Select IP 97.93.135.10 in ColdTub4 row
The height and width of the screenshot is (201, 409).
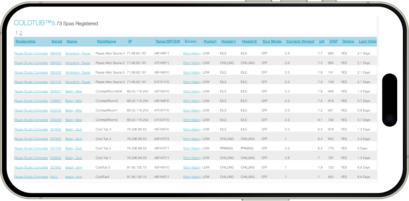[x=137, y=177]
